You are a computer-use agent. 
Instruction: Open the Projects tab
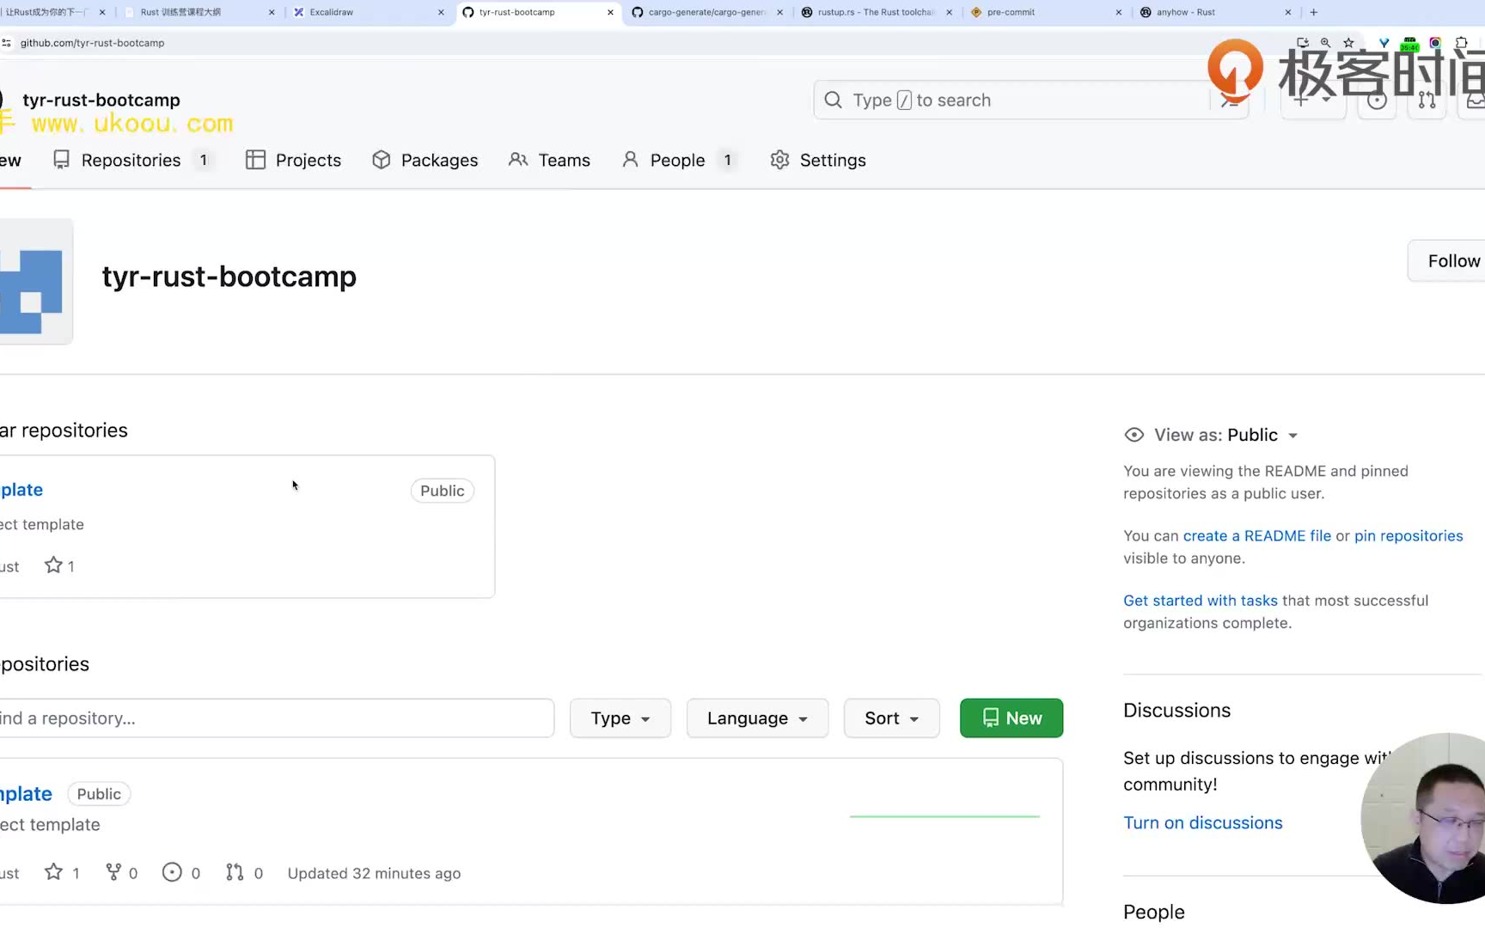(x=293, y=160)
